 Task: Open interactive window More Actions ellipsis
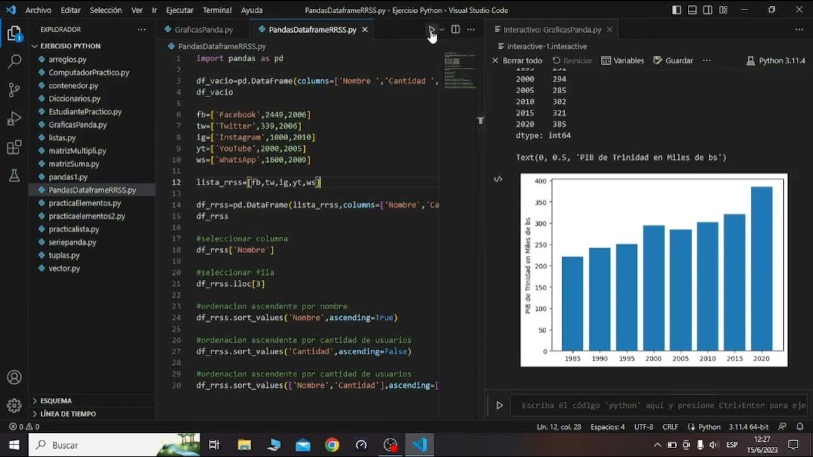(x=799, y=30)
